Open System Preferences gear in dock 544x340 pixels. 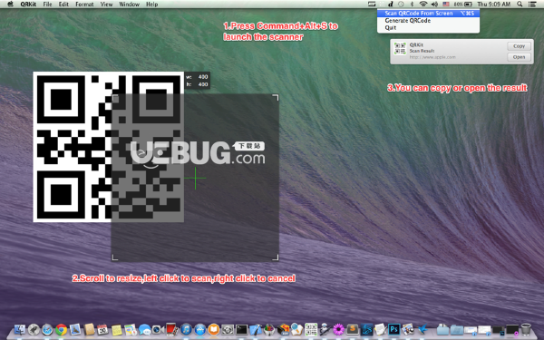[x=228, y=330]
